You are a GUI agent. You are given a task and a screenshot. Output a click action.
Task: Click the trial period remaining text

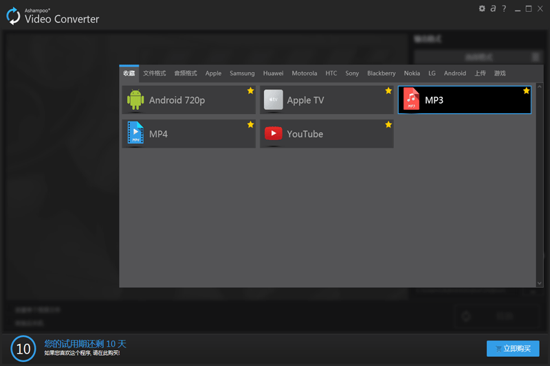[x=85, y=343]
